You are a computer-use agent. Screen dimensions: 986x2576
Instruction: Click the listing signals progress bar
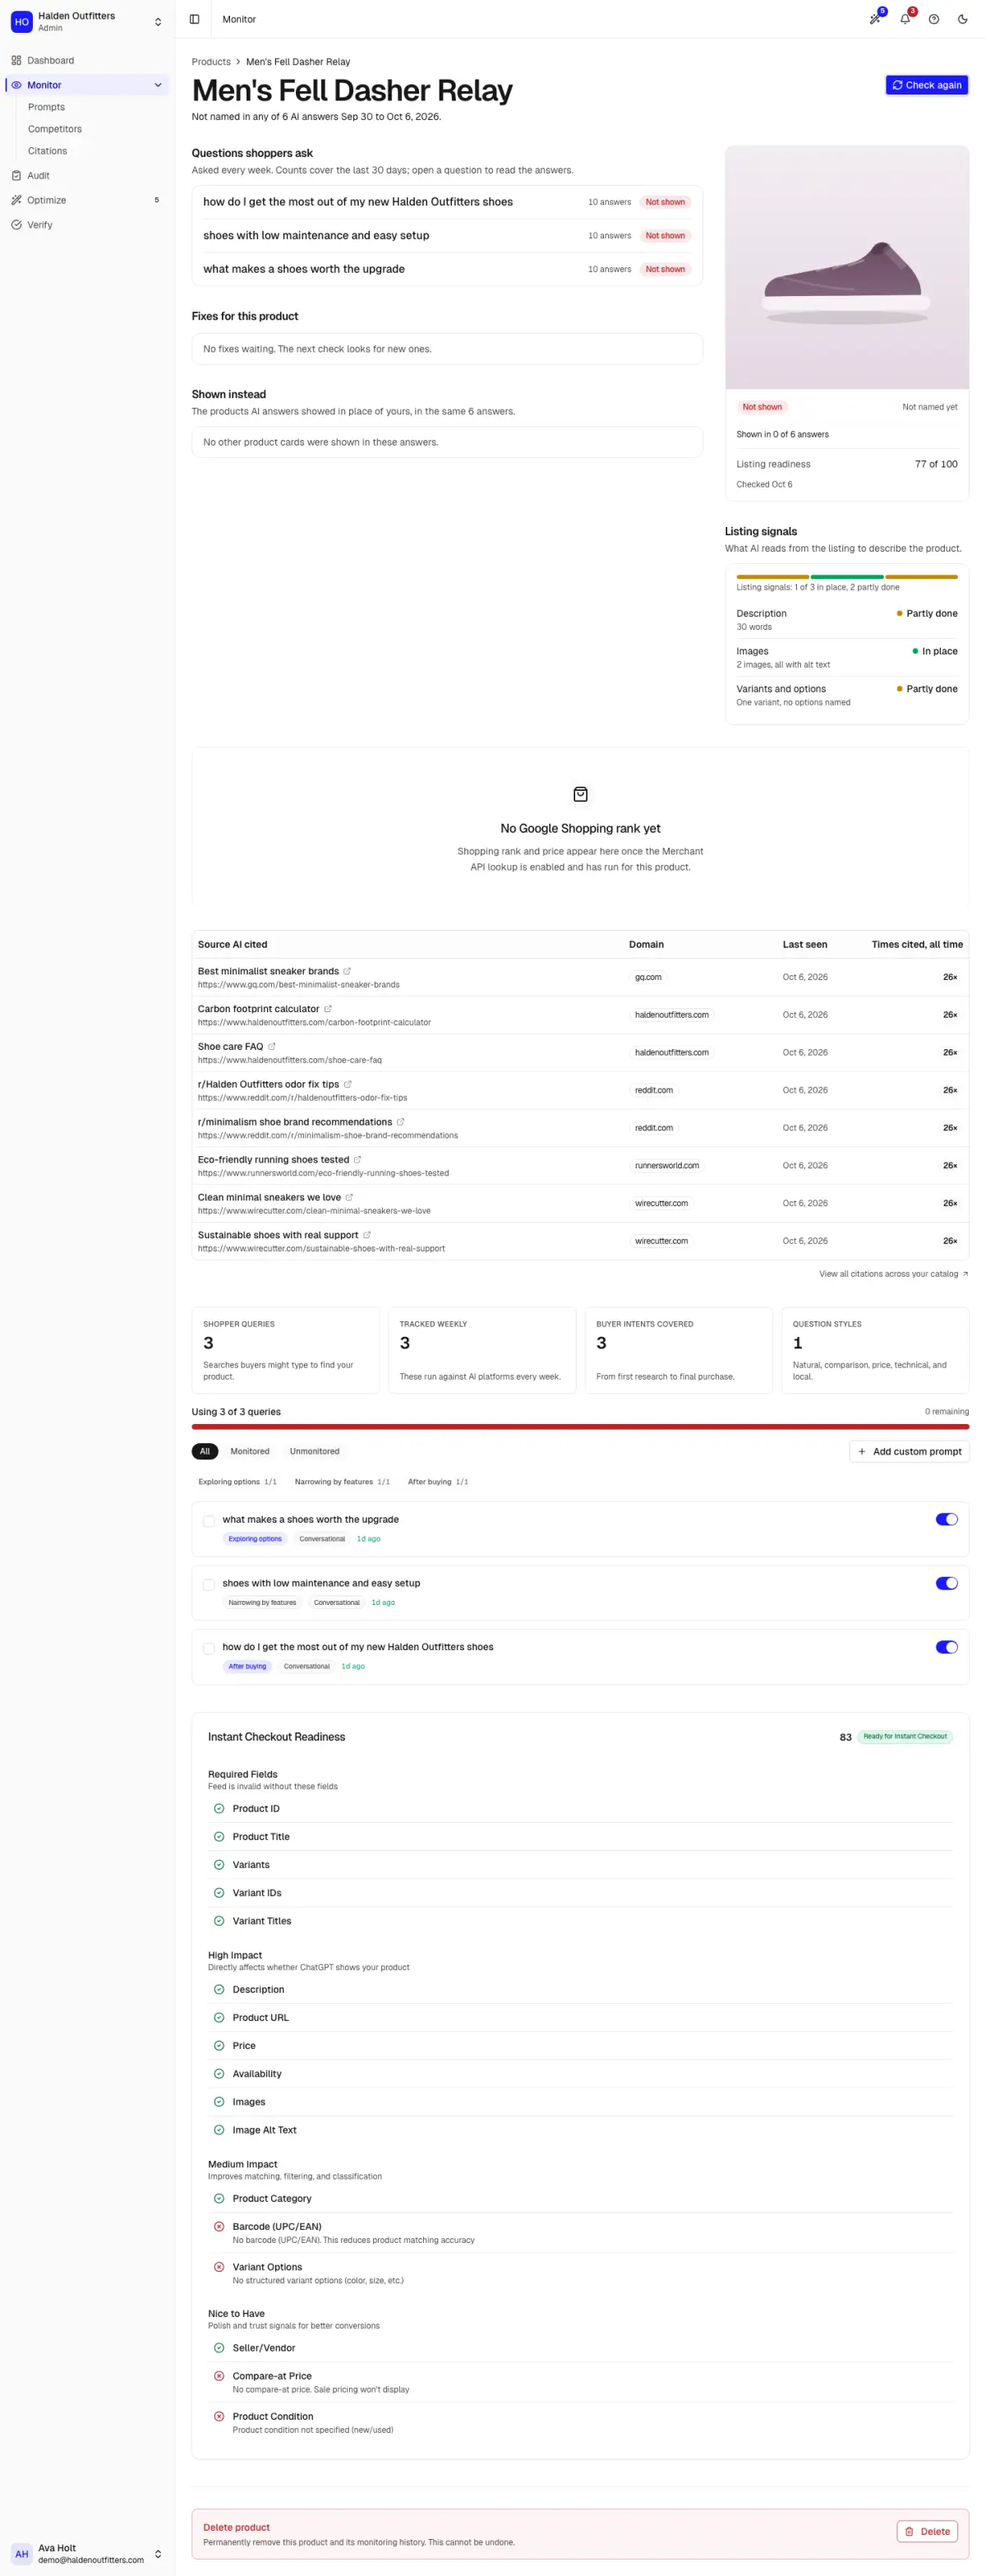[x=846, y=577]
